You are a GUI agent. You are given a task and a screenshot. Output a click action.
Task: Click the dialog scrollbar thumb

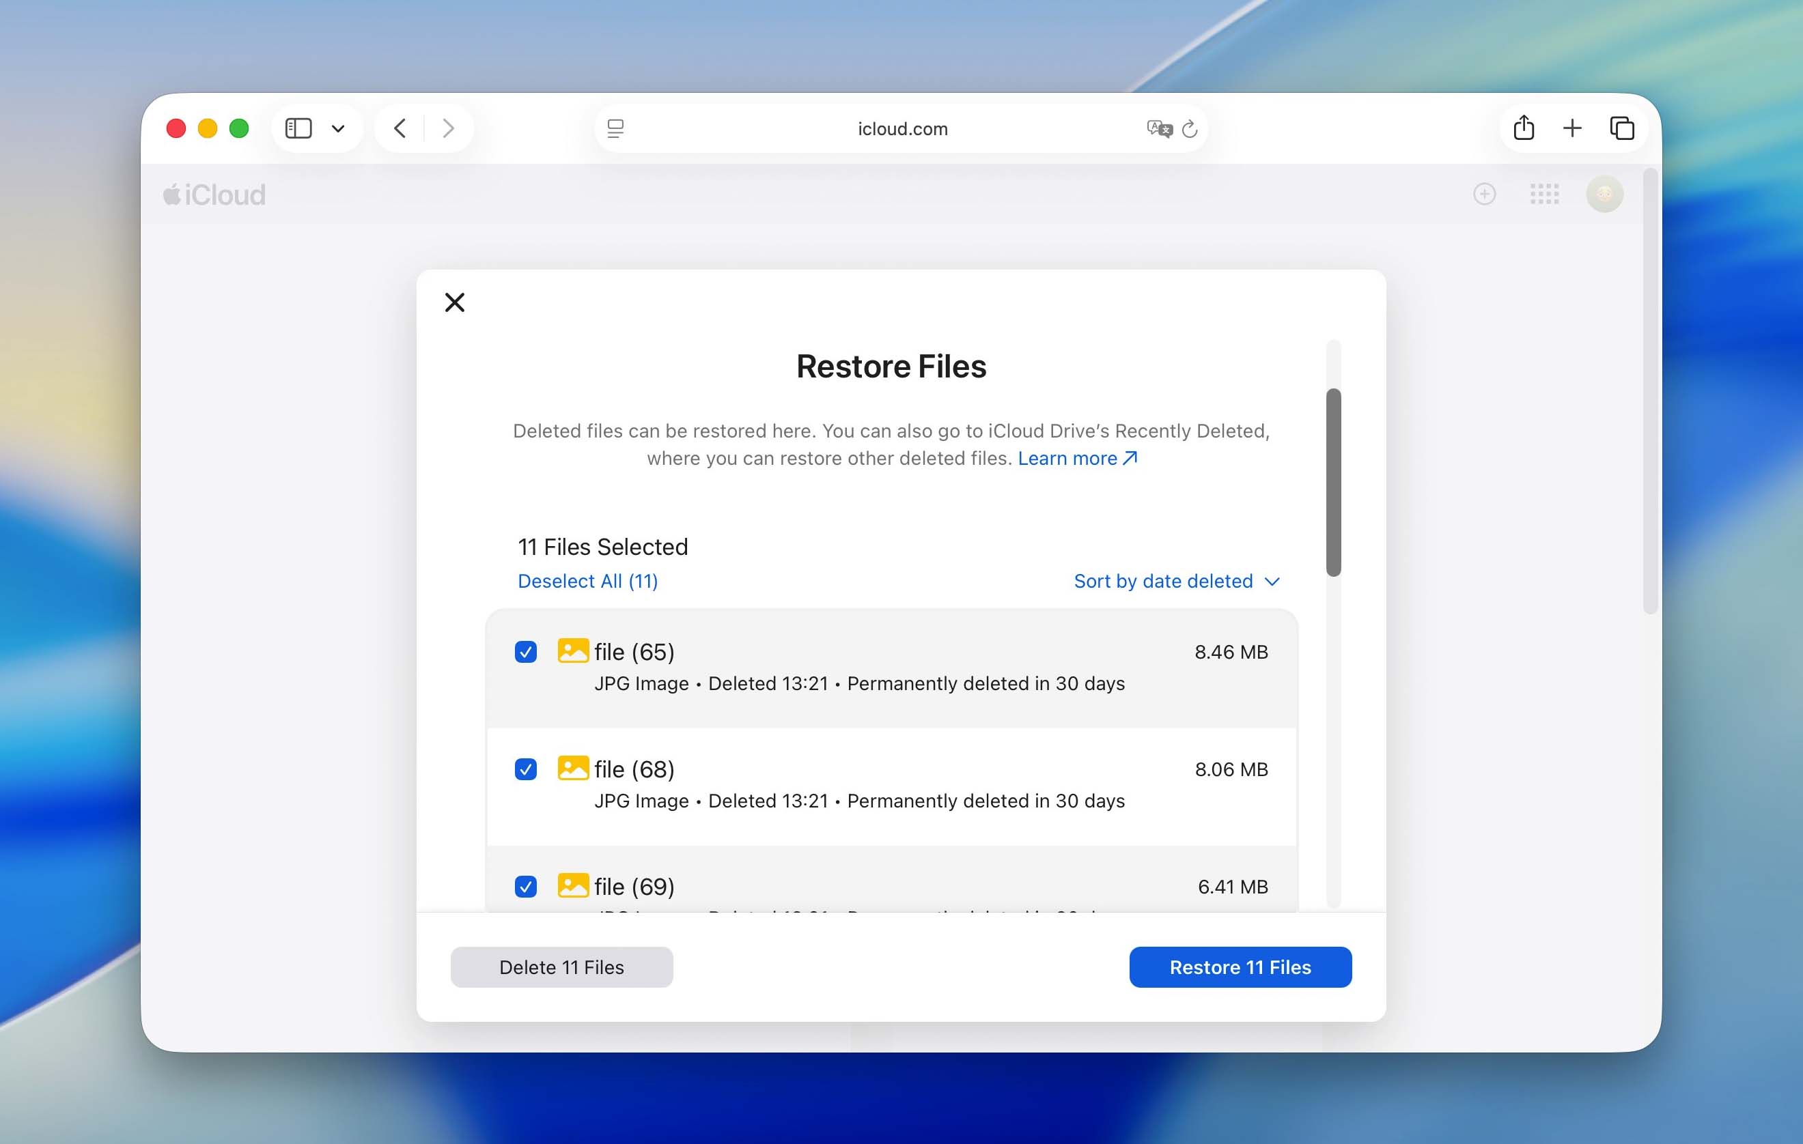click(x=1332, y=483)
